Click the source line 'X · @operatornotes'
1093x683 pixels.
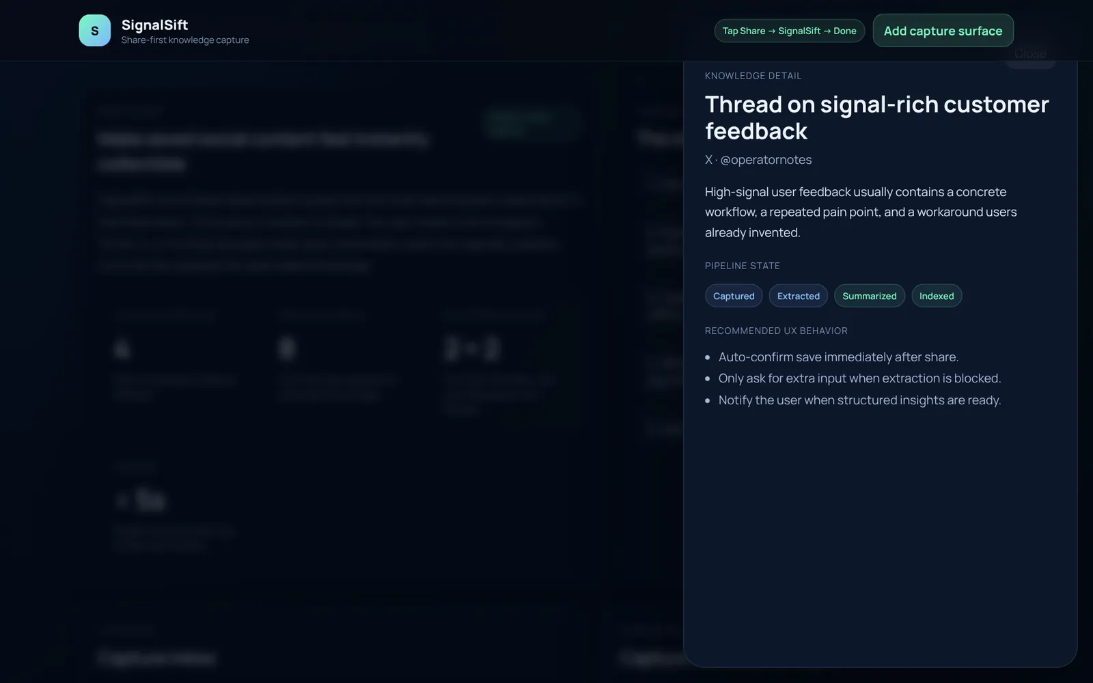coord(758,160)
